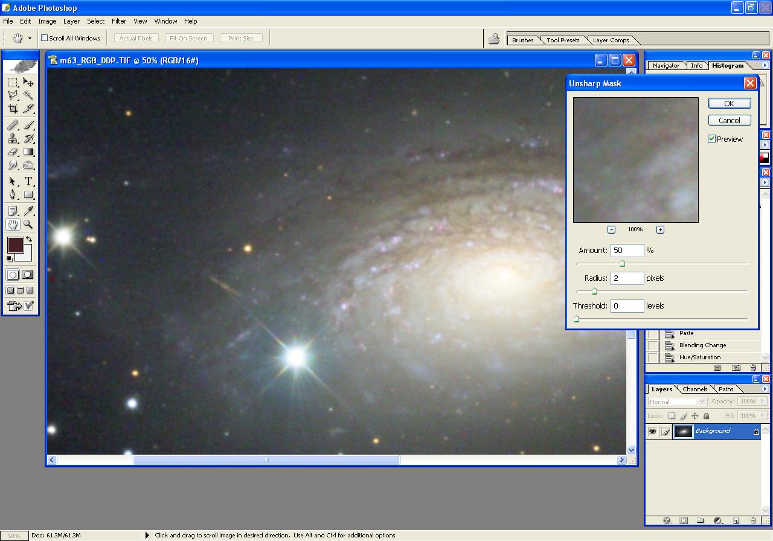Select the Gradient tool

[28, 152]
